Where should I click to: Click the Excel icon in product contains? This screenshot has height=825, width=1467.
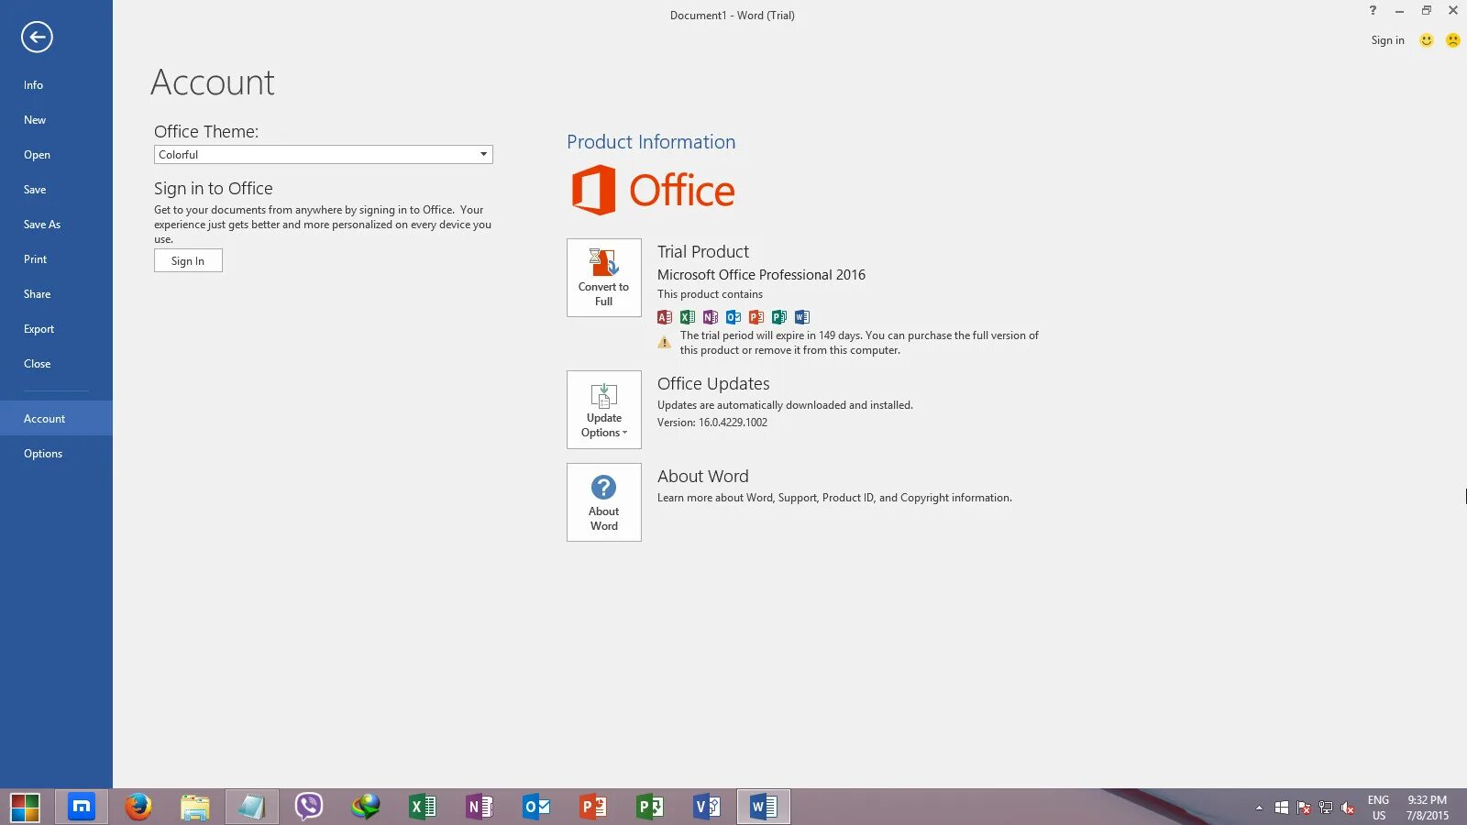[x=688, y=317]
